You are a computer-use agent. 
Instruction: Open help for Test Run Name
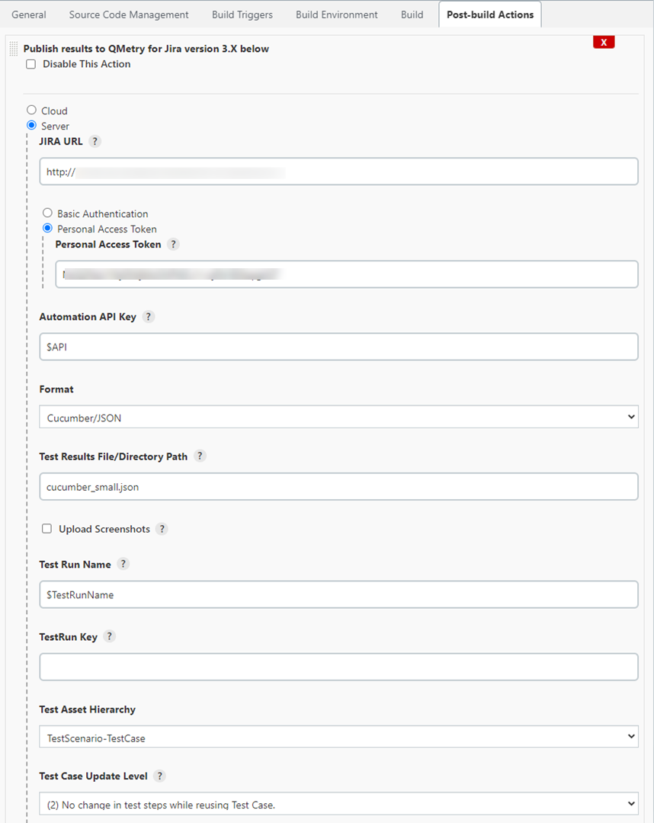point(123,564)
